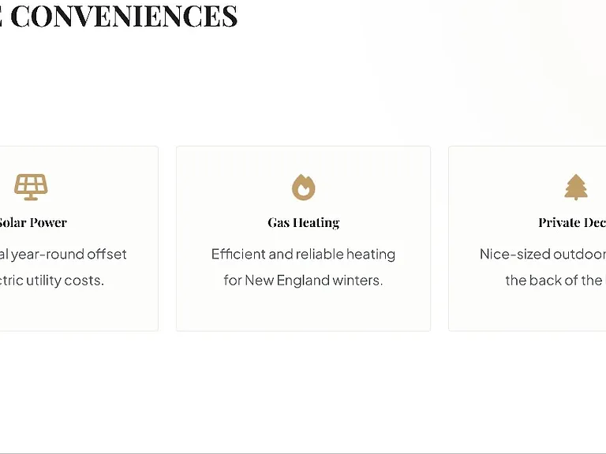Click the 'Nice-sized outdoor' description line

coord(543,255)
